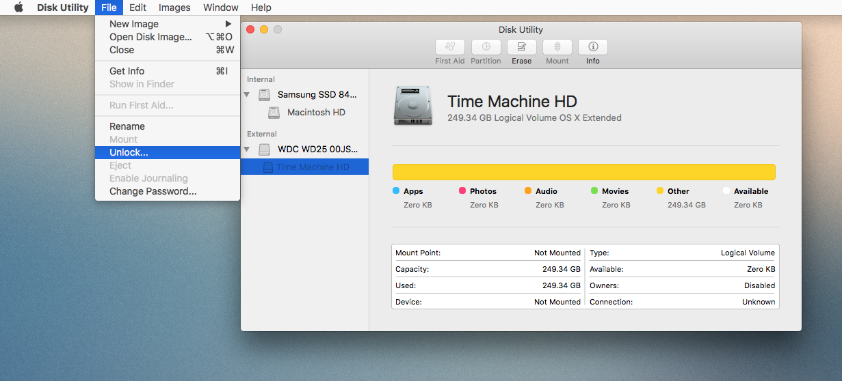Collapse the Samsung SSD disclosure triangle

click(x=247, y=95)
